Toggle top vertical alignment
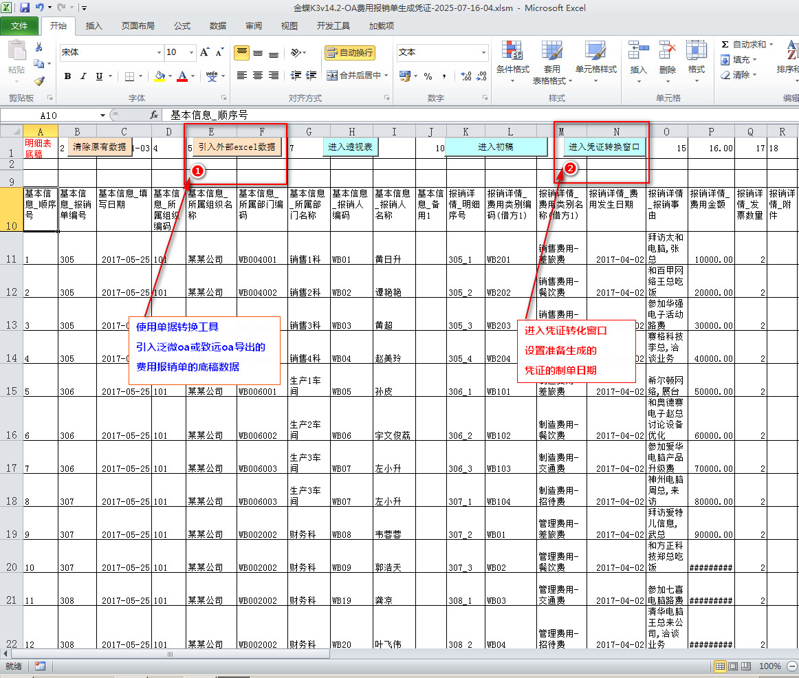Screen dimensions: 799x678 pos(241,52)
